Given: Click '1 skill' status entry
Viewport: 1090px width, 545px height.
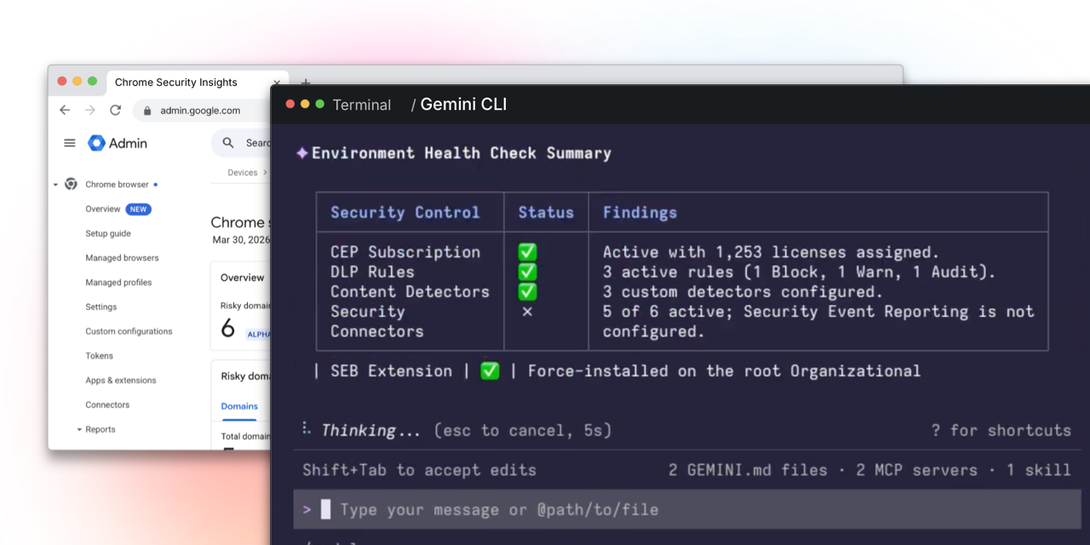Looking at the screenshot, I should [x=1039, y=470].
